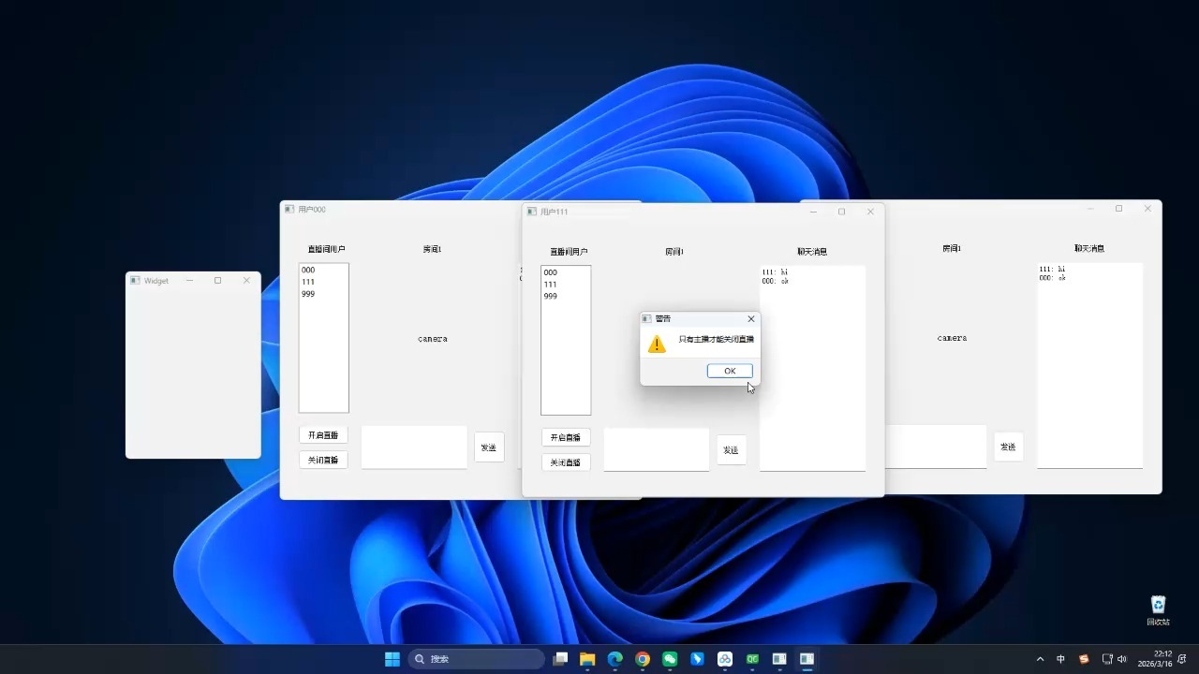Click the taskbar 搜索 search box
This screenshot has width=1199, height=674.
pos(476,659)
